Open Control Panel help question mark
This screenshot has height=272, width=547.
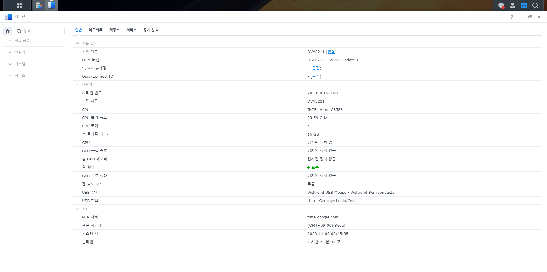(512, 17)
